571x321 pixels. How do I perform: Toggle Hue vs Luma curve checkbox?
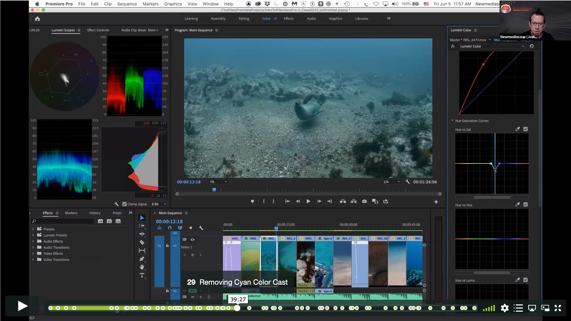[x=526, y=280]
